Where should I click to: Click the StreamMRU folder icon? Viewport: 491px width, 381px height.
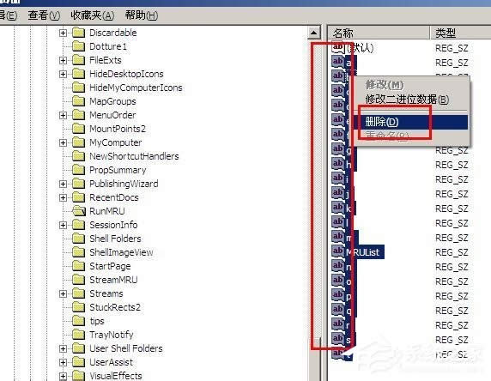coord(78,280)
